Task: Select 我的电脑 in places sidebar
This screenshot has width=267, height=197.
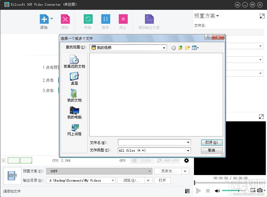Action: coord(75,112)
